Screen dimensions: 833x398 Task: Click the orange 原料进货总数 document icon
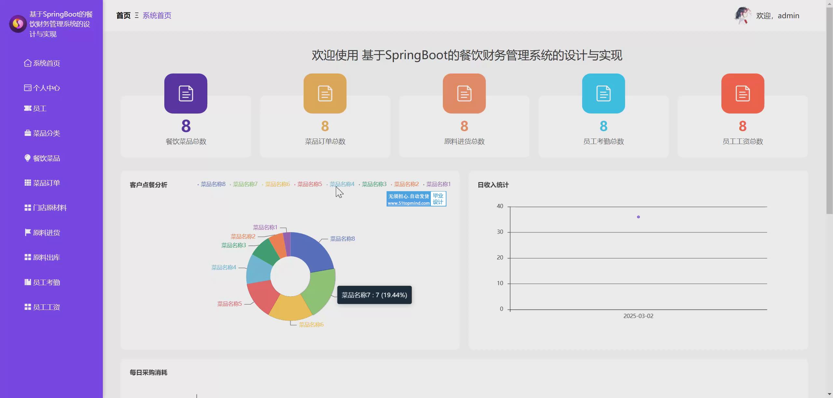(464, 94)
